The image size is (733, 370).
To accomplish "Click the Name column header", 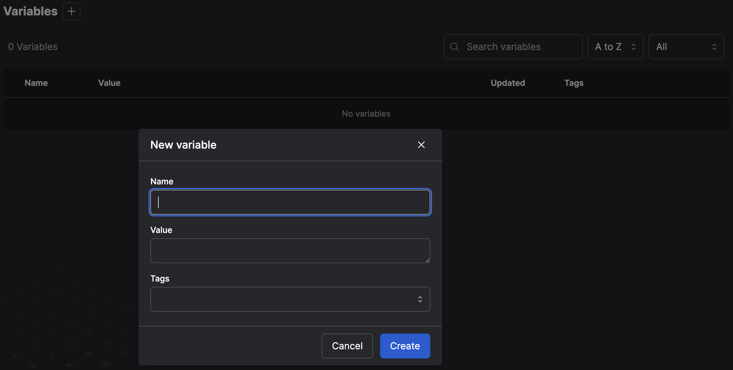I will [36, 83].
